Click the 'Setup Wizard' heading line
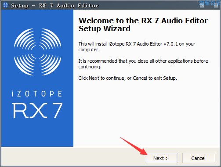This screenshot has height=167, width=221. pyautogui.click(x=105, y=28)
